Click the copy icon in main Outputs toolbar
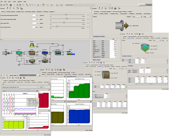 [110, 8]
